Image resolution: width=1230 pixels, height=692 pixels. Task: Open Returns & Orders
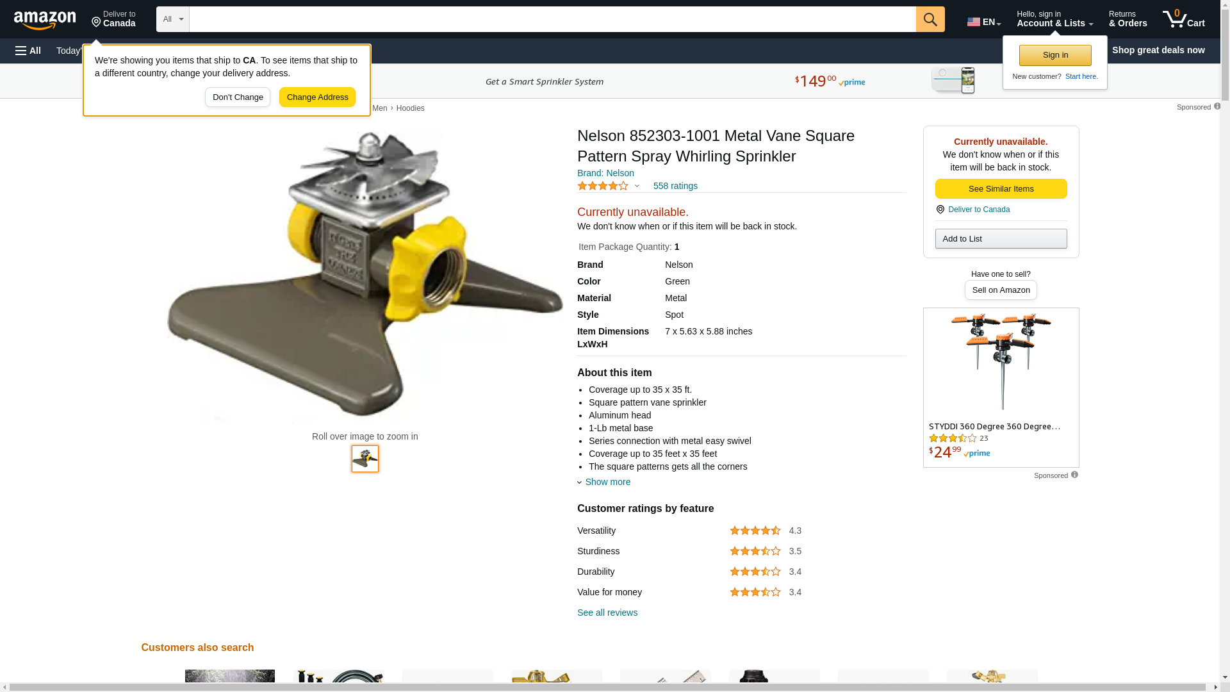tap(1127, 19)
